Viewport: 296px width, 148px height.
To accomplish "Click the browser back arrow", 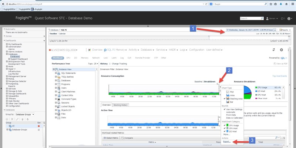I will coord(3,4).
